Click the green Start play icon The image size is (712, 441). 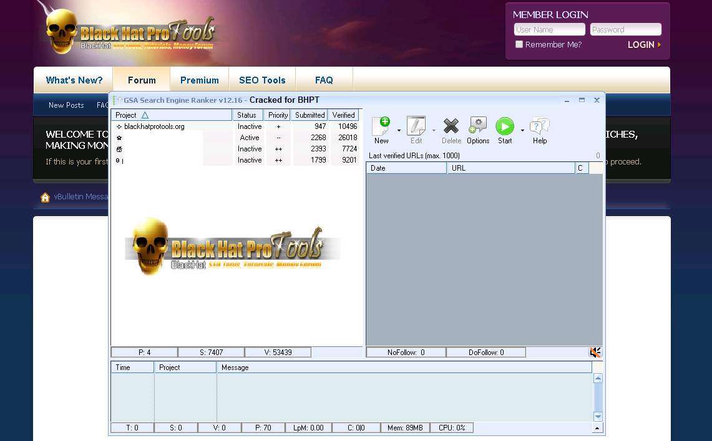click(x=504, y=126)
